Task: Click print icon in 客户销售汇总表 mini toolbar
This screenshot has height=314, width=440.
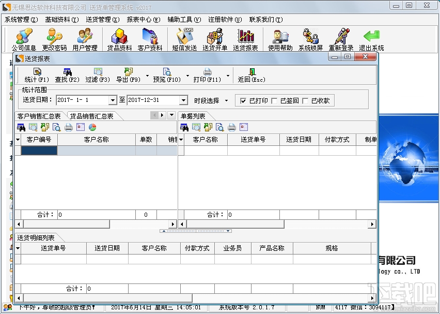Action: 69,127
